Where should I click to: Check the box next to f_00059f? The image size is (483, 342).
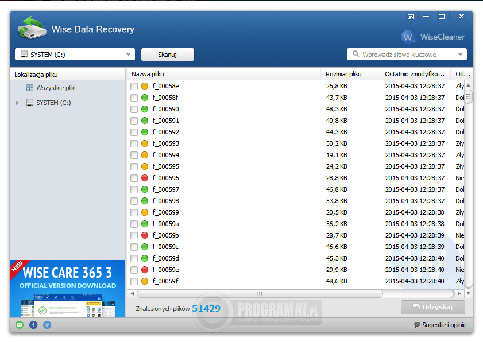(134, 282)
